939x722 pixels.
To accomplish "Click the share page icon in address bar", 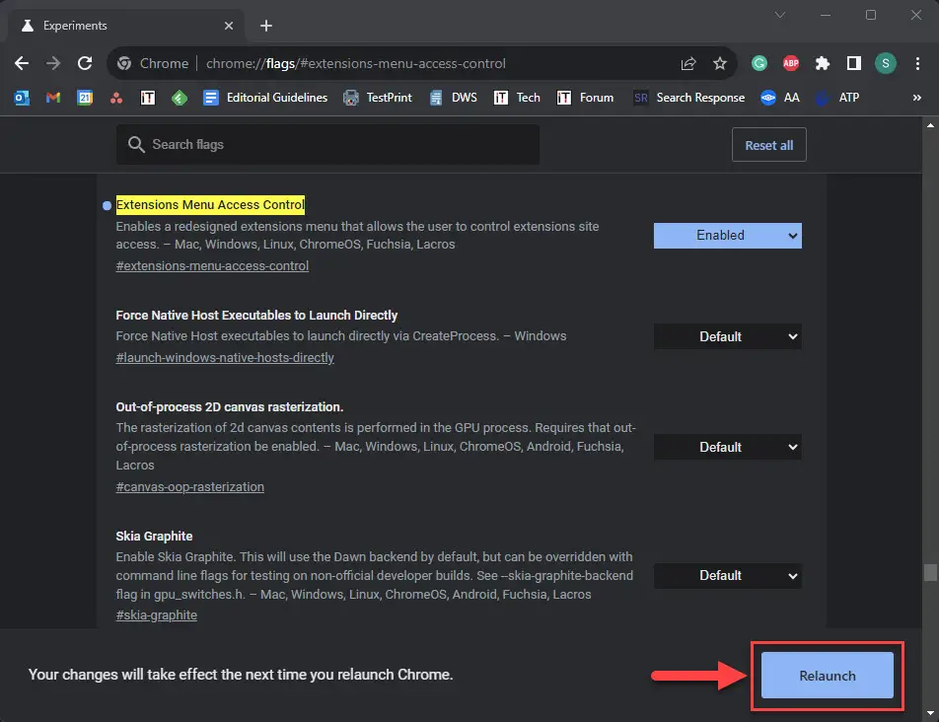I will click(688, 63).
